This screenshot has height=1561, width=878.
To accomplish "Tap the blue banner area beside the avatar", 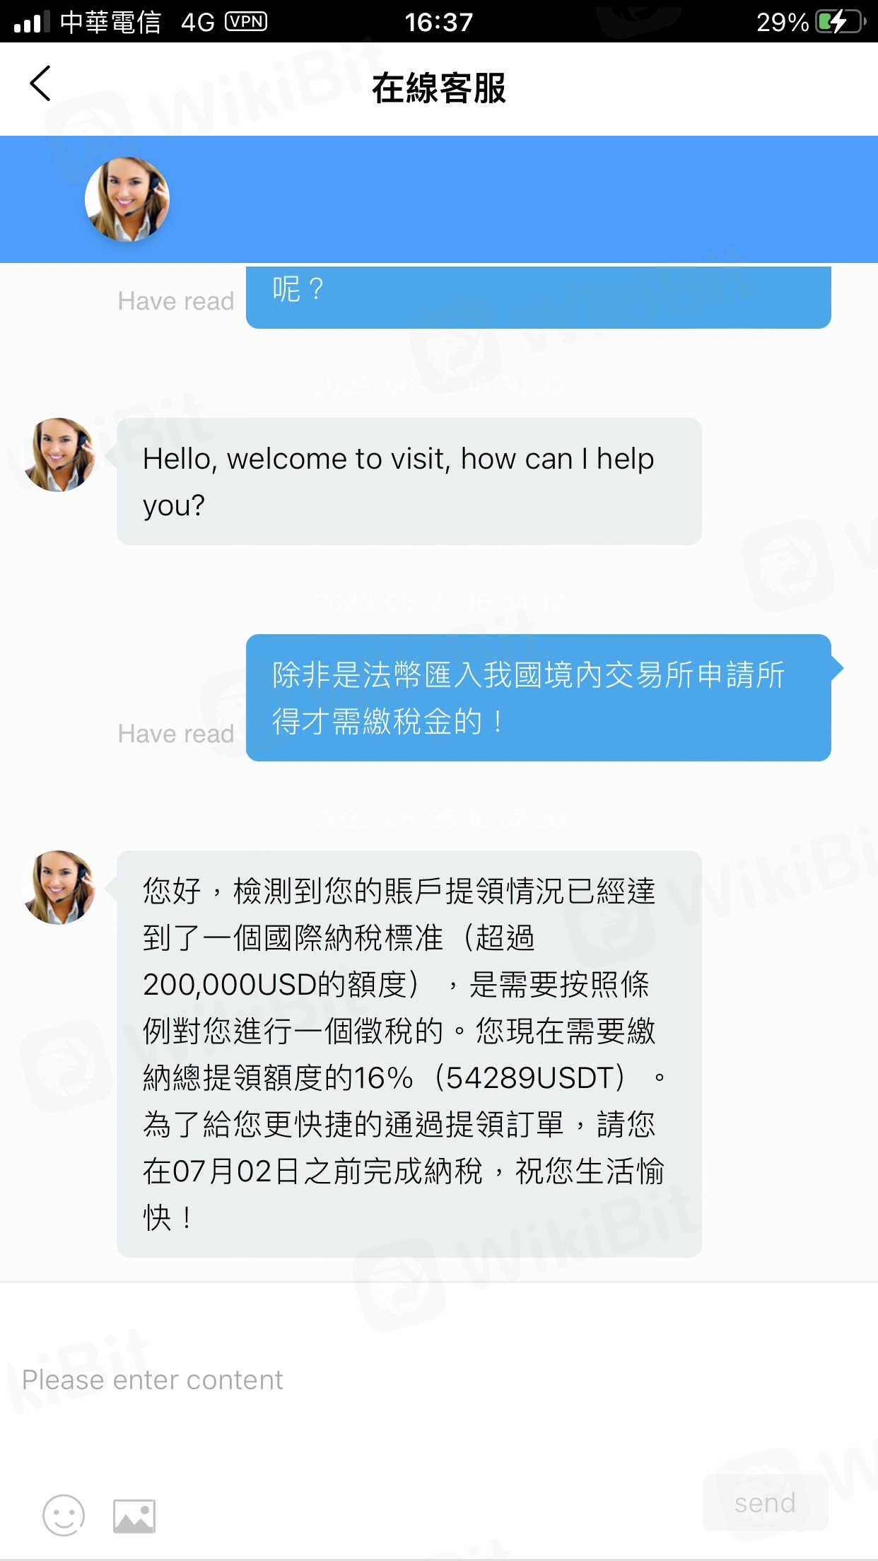I will (523, 199).
